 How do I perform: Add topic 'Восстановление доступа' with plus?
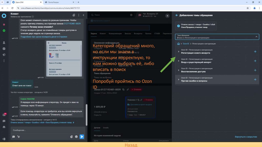(255, 70)
